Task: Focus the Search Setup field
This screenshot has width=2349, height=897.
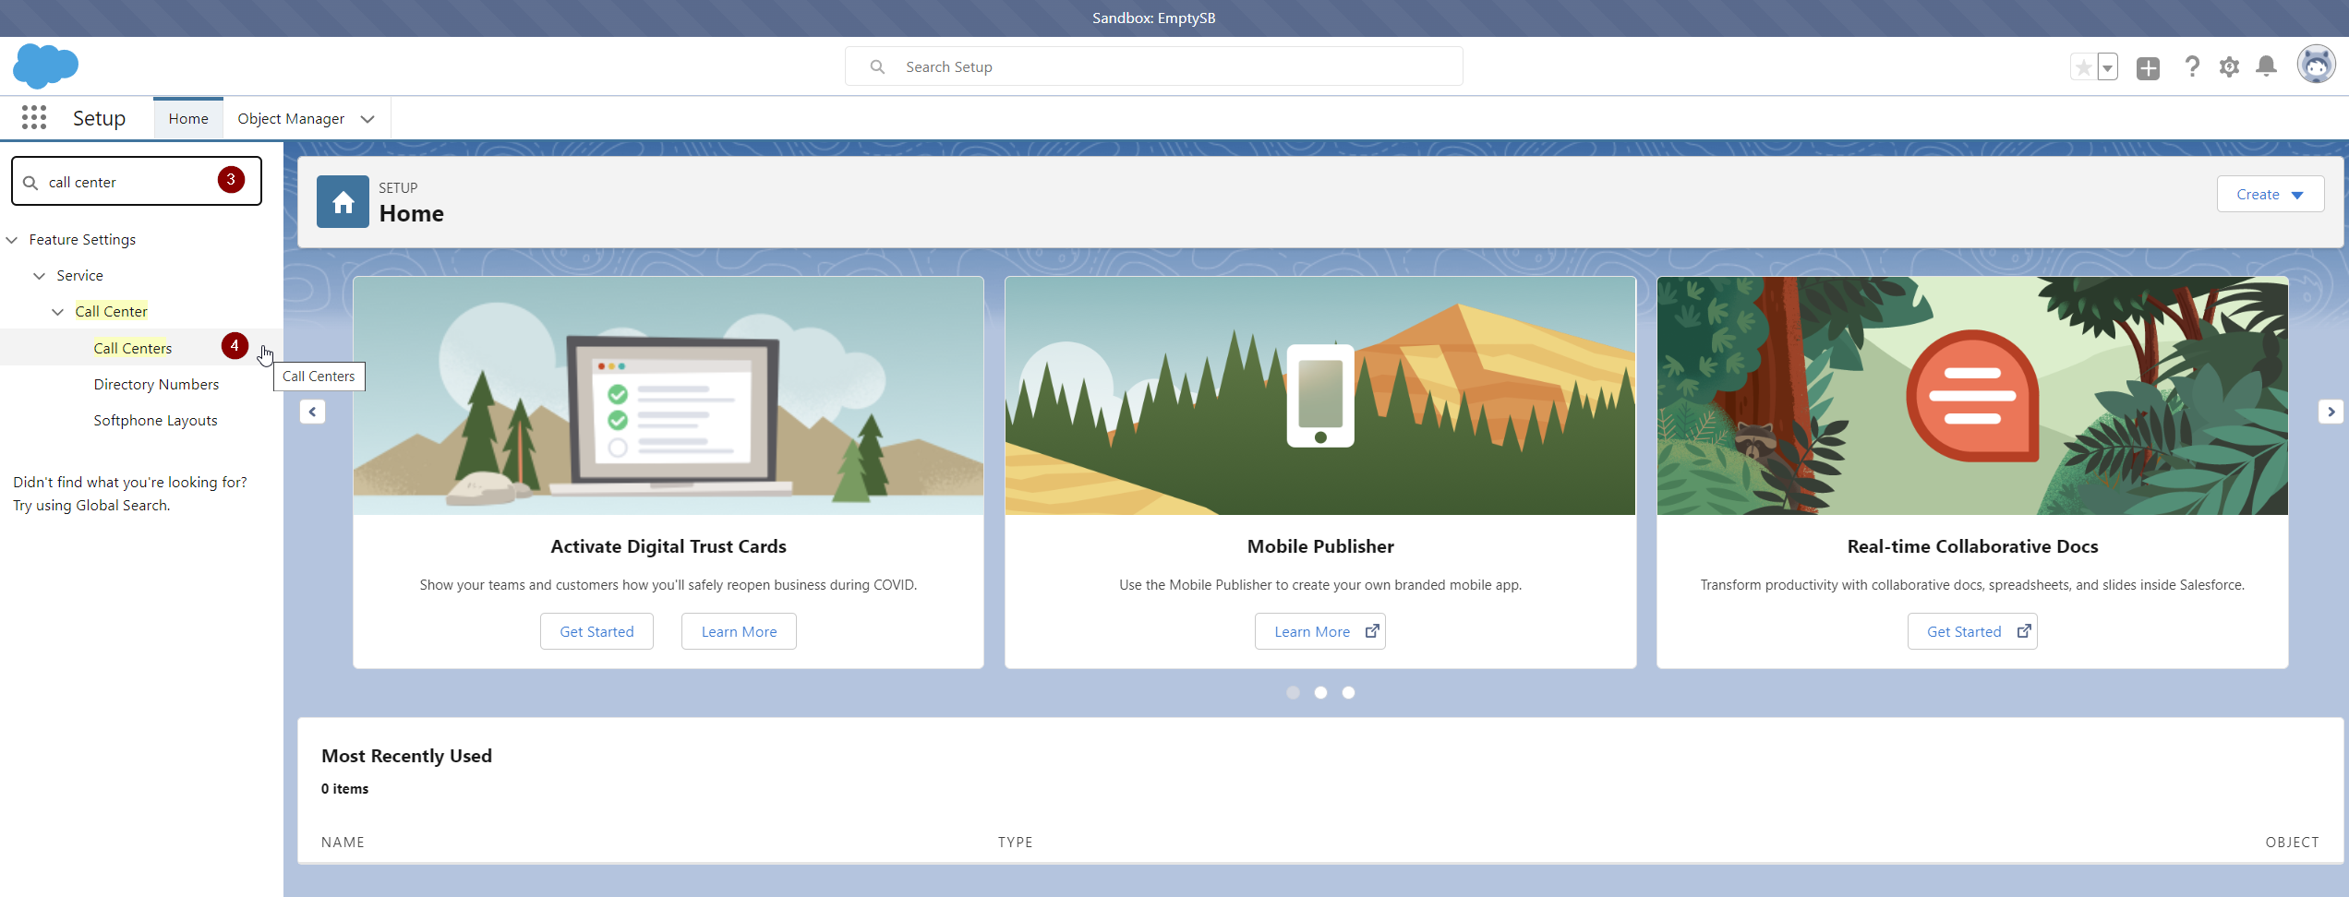Action: [x=1153, y=66]
